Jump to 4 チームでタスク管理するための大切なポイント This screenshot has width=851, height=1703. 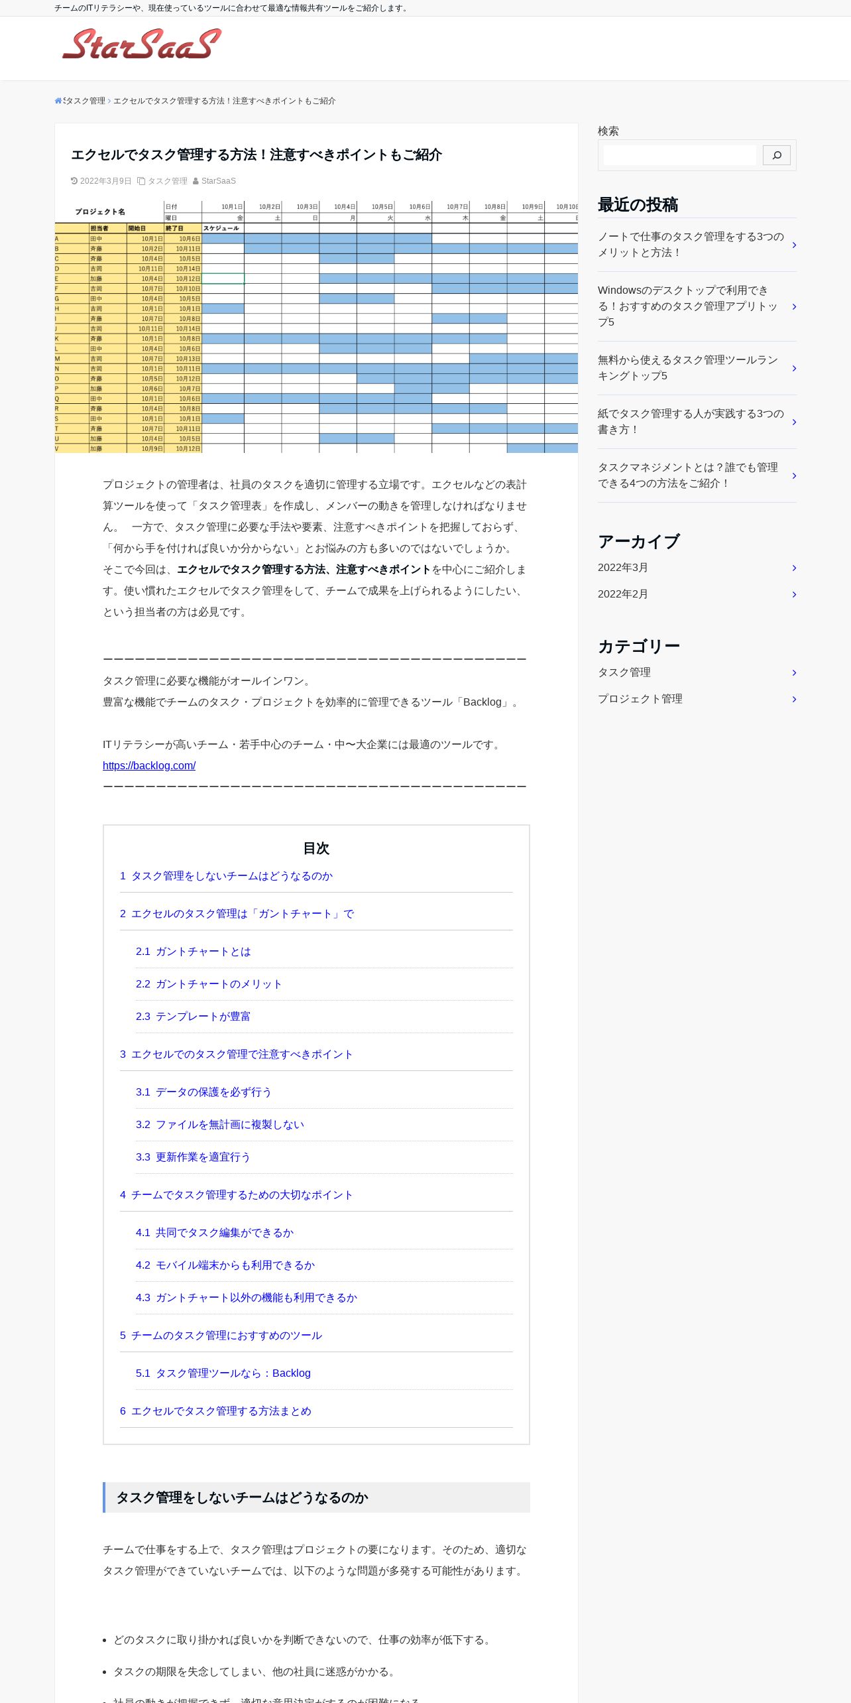coord(237,1195)
